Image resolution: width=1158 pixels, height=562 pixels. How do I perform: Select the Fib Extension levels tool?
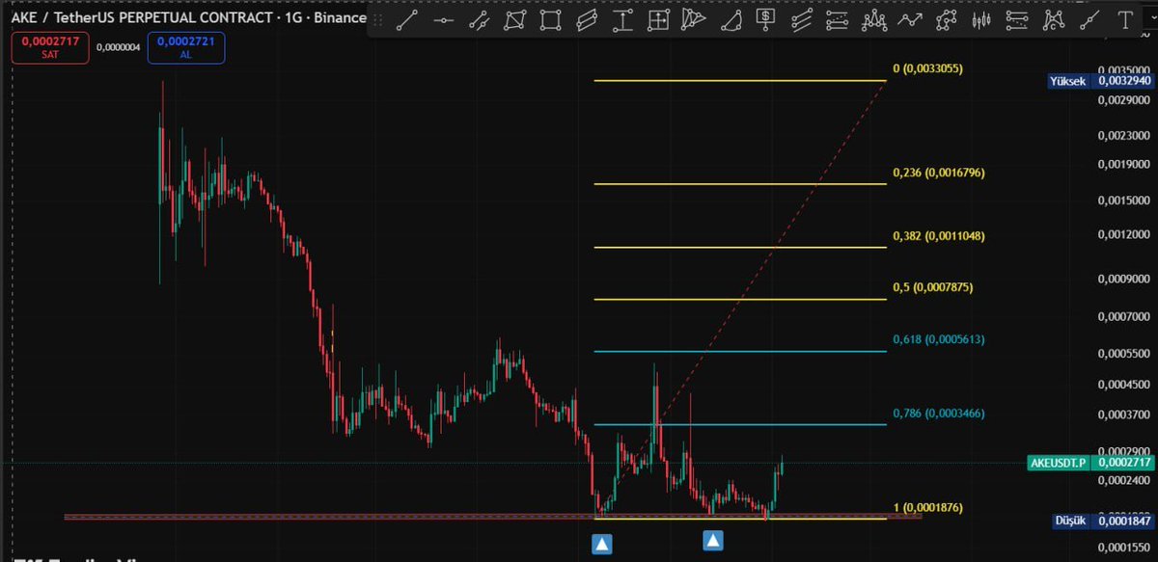(x=1018, y=20)
